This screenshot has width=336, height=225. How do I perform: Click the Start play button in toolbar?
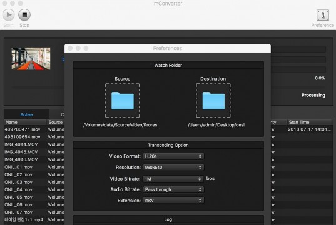(x=9, y=15)
